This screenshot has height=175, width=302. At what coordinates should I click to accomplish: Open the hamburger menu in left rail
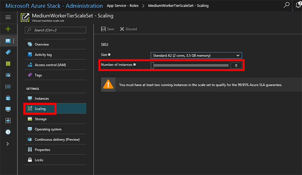click(8, 17)
